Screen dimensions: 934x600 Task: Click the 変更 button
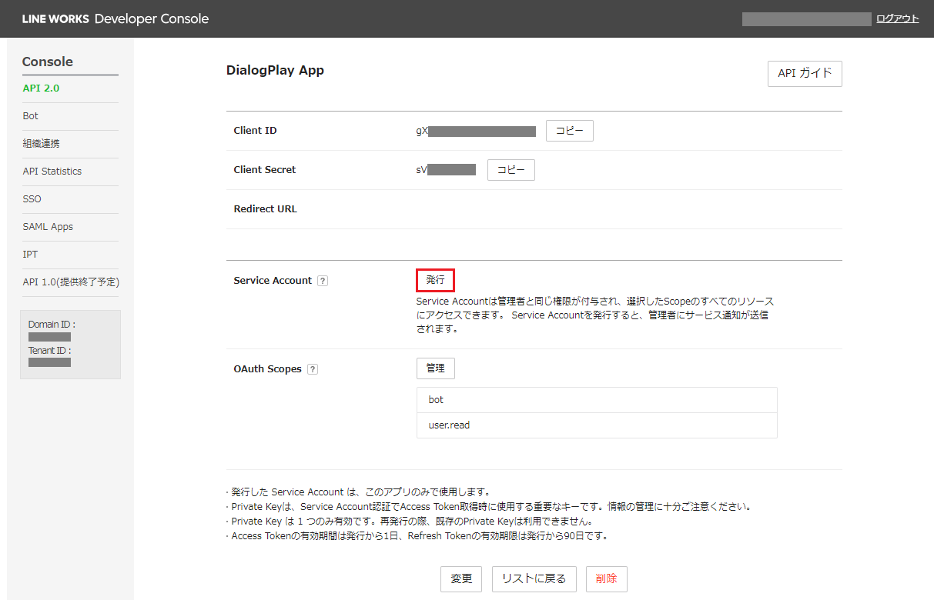pos(461,579)
